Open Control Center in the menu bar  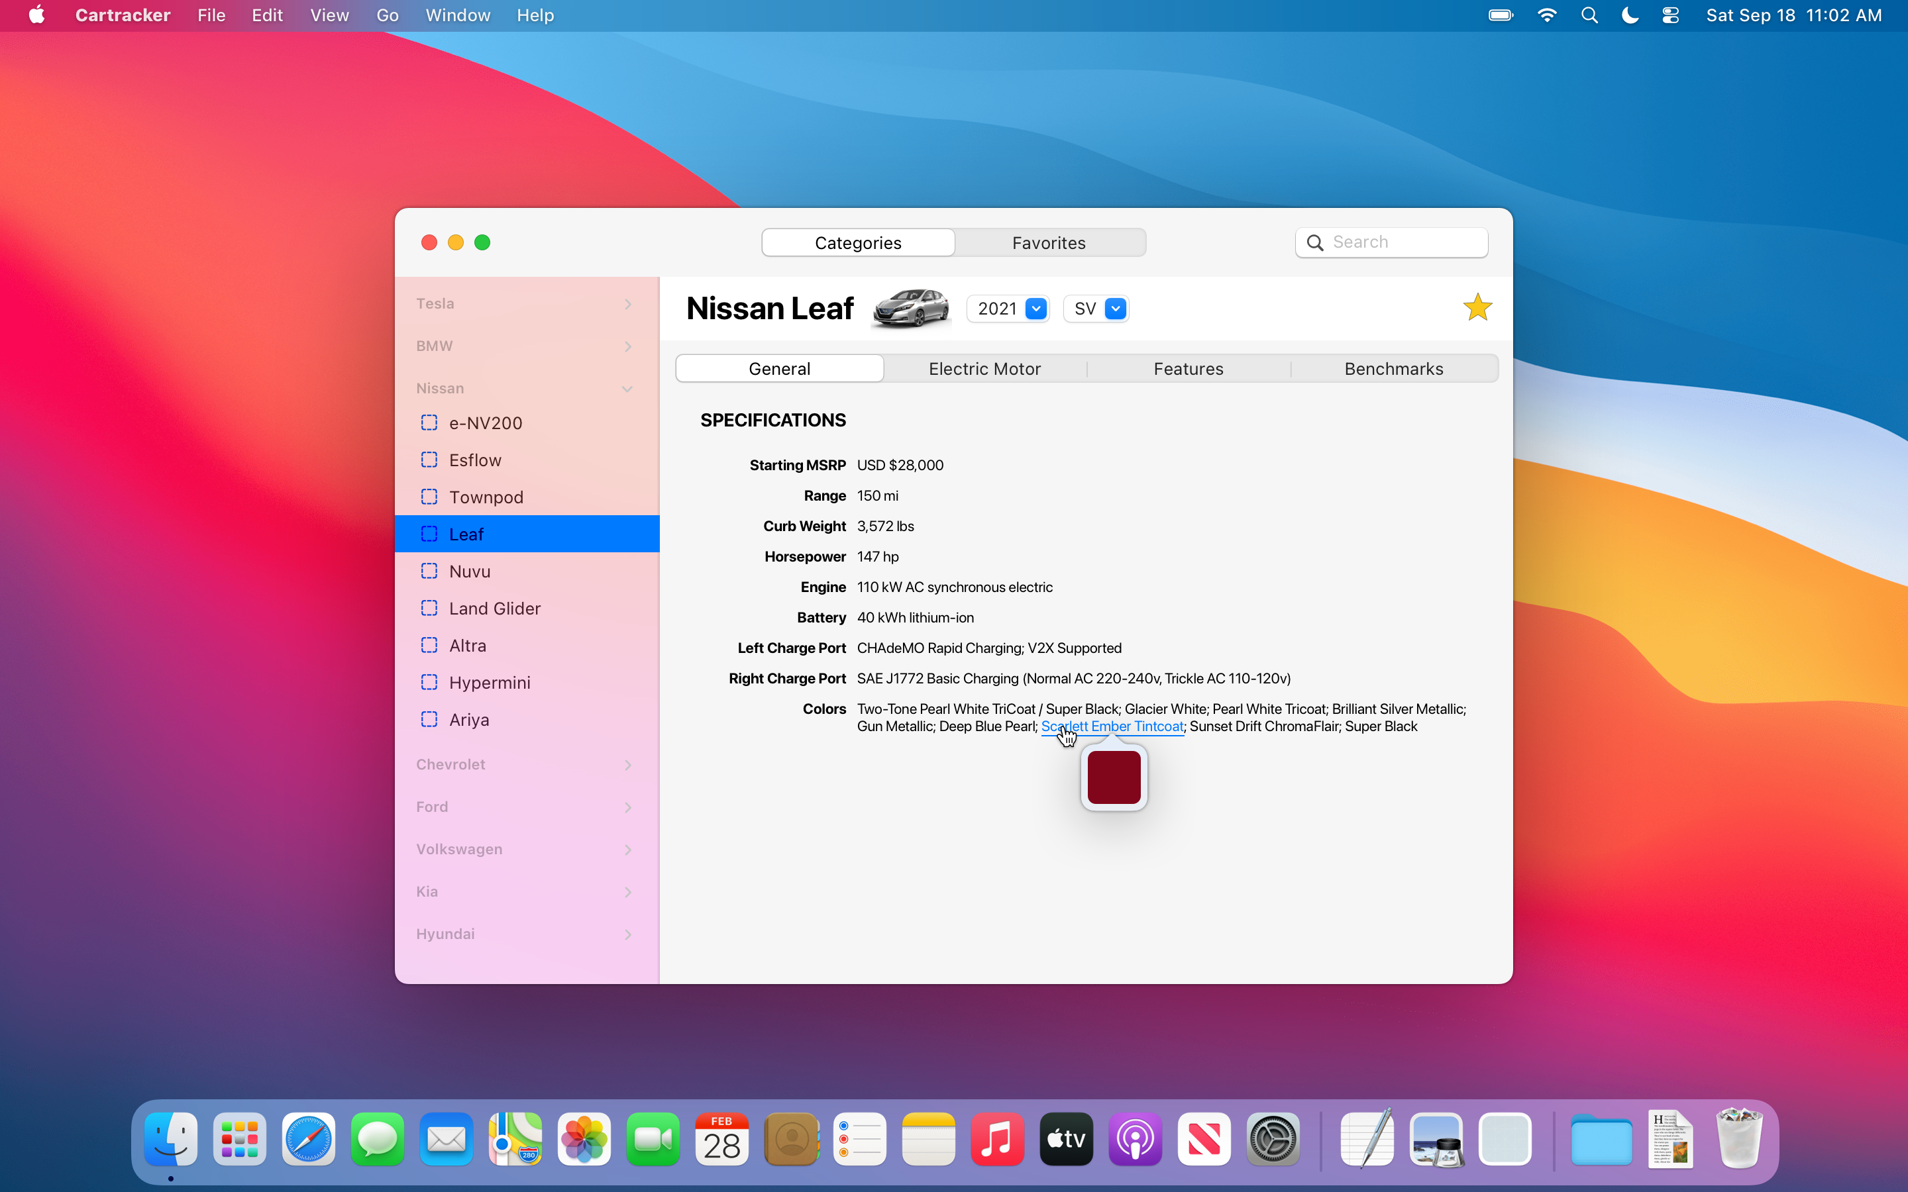(1670, 16)
